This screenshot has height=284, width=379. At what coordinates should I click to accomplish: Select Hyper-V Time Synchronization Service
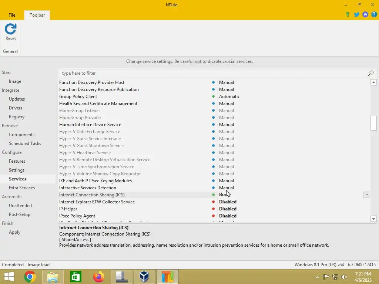(97, 167)
